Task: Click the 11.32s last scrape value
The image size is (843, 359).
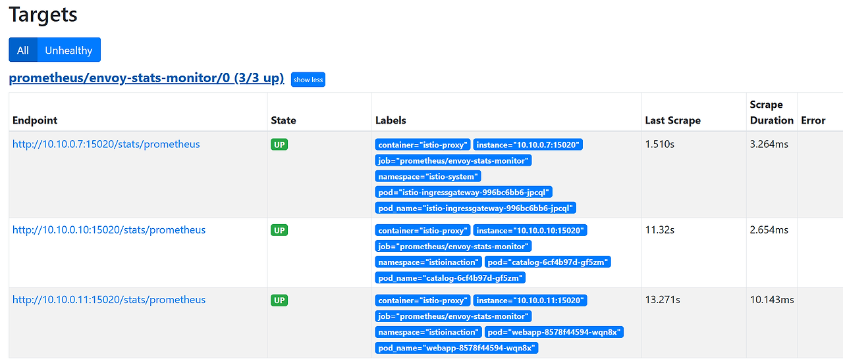Action: click(x=659, y=230)
